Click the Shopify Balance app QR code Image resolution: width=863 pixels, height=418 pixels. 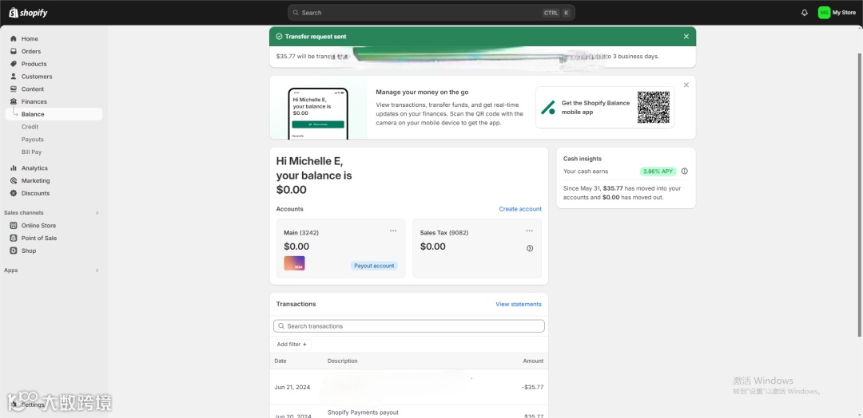pos(654,107)
